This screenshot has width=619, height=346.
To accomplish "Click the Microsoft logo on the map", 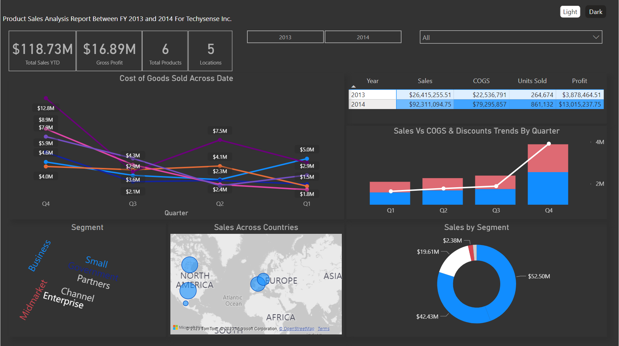I will (175, 327).
